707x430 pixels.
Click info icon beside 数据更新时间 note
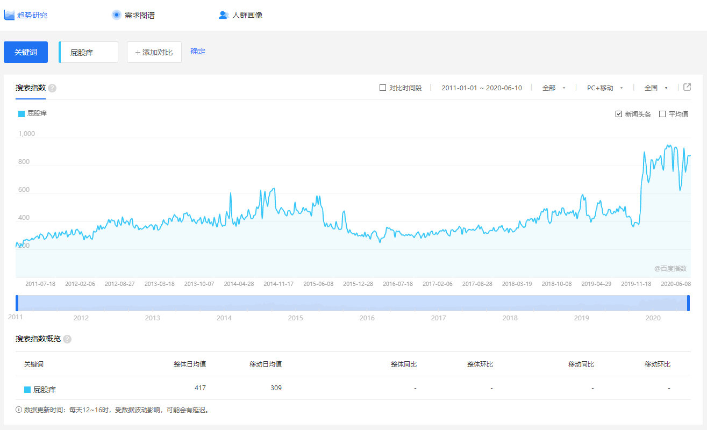pyautogui.click(x=19, y=410)
